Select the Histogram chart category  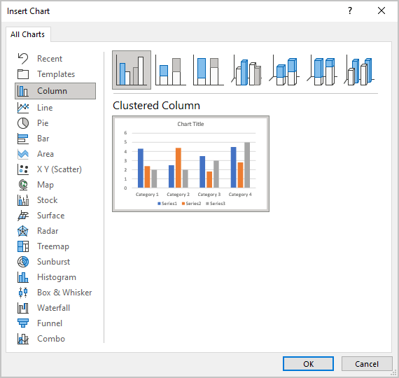55,277
